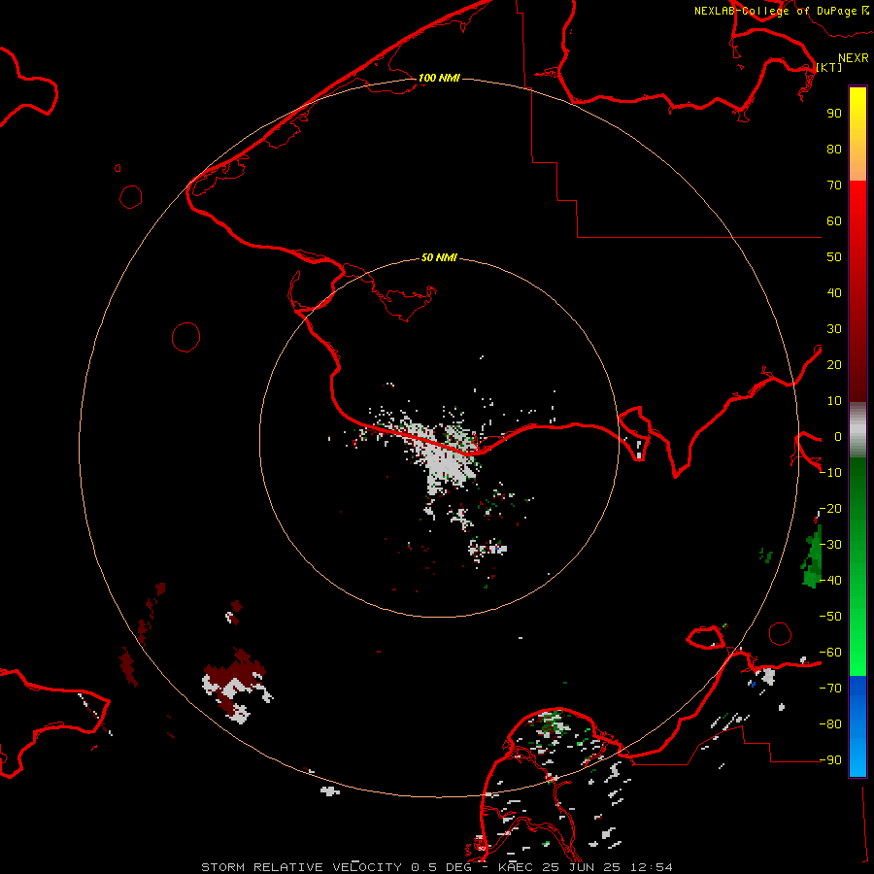Pick the gray zero-velocity segment of color bar
This screenshot has width=874, height=874.
click(857, 430)
